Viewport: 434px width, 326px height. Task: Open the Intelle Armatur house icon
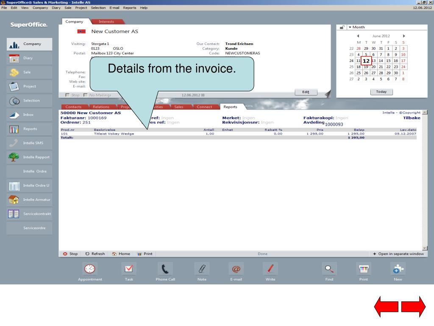(14, 200)
